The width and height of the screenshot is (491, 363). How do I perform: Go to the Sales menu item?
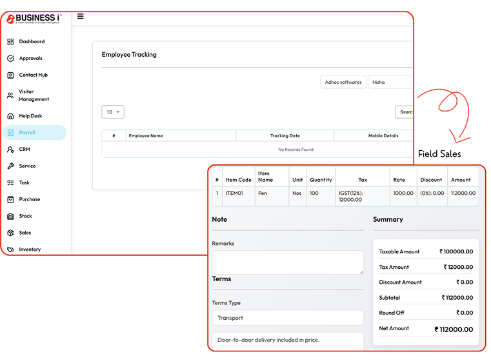pos(25,233)
